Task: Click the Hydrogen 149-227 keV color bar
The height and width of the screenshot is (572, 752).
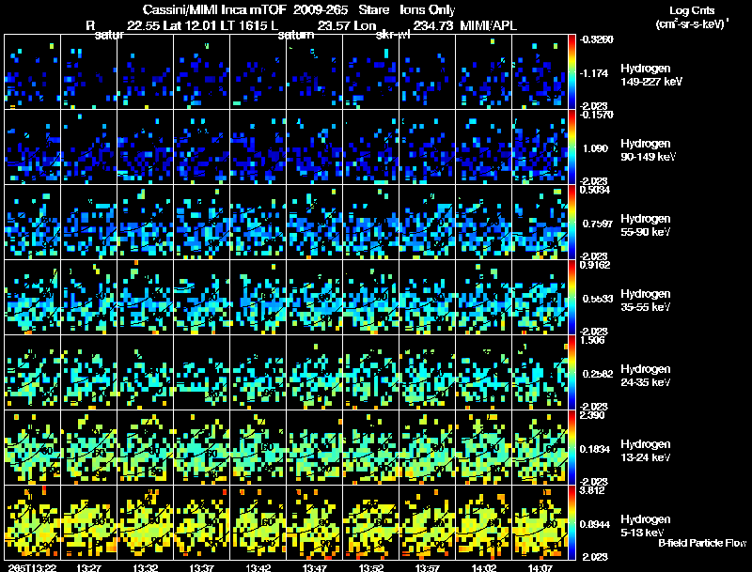Action: click(572, 72)
